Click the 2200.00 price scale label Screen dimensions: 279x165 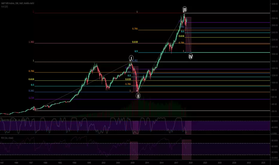point(275,40)
